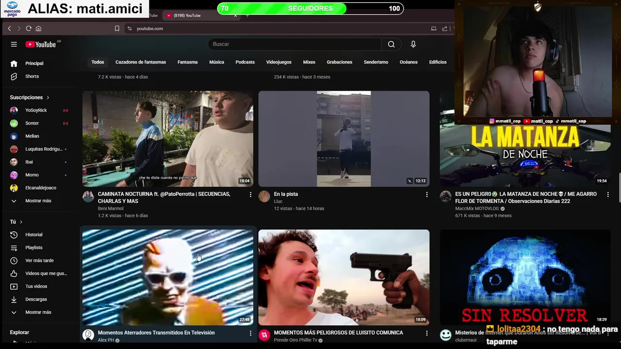Open Momo subscription channel
This screenshot has width=621, height=349.
click(39, 175)
